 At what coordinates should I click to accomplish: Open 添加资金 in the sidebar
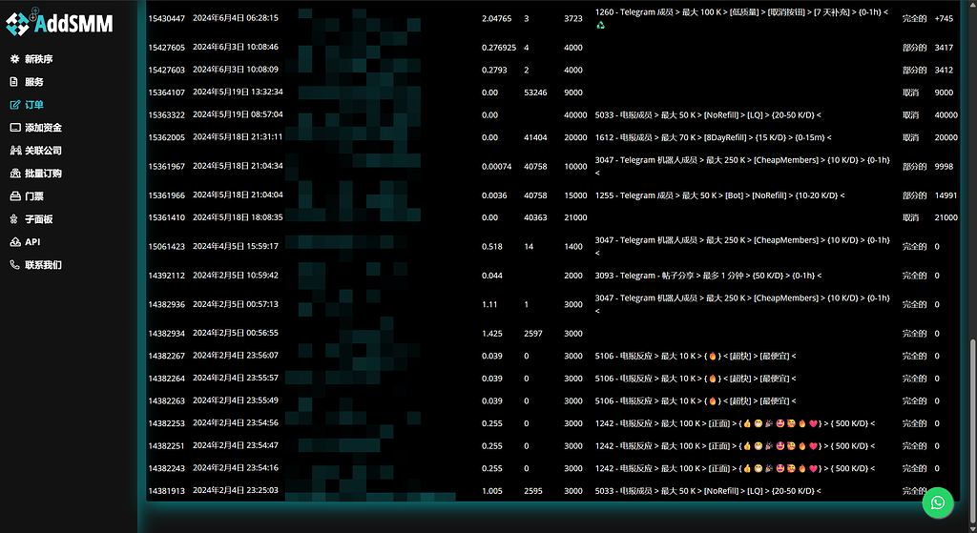pos(44,128)
